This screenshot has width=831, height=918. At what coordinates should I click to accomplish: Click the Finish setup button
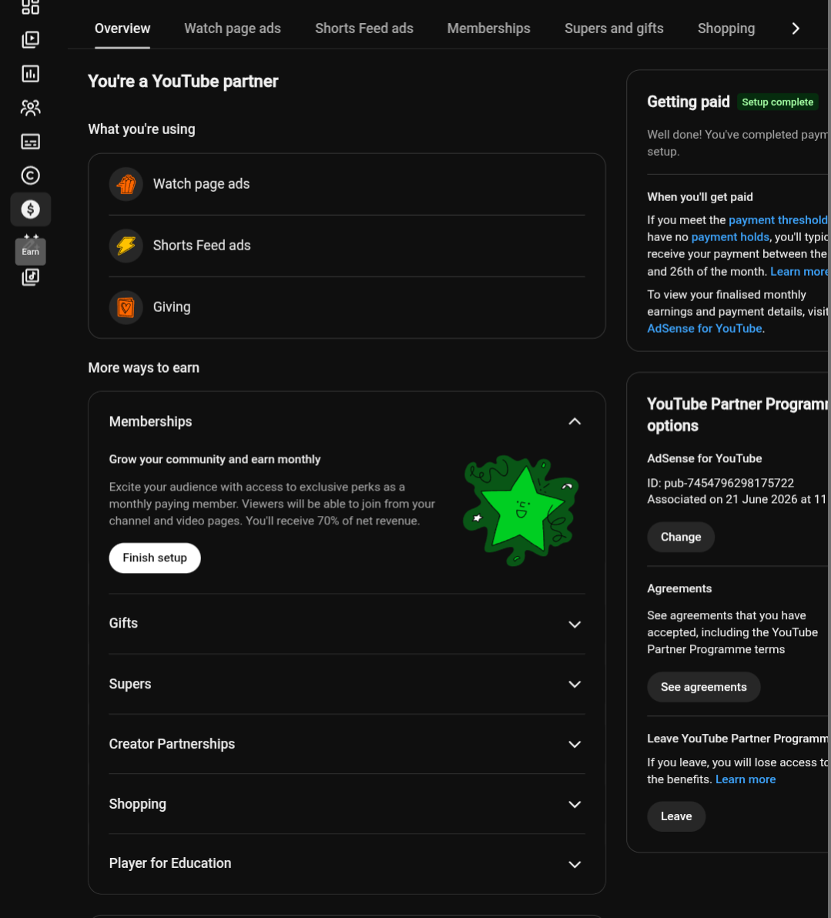tap(155, 558)
